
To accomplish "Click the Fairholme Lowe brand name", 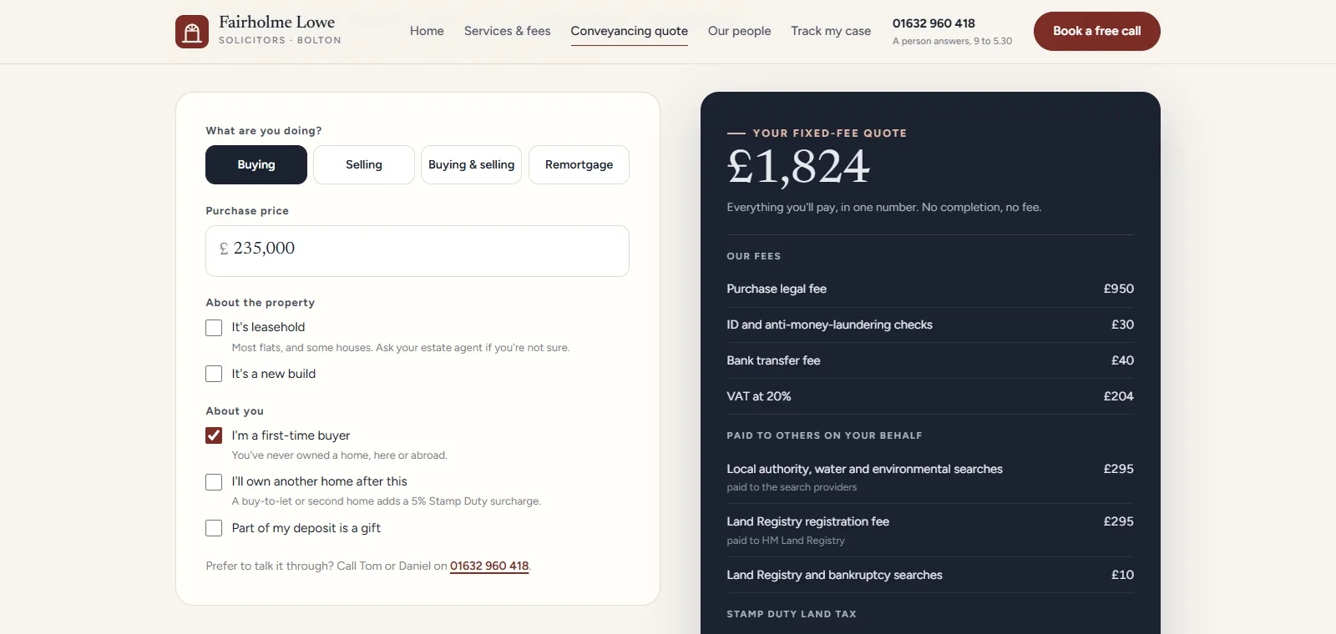I will click(x=277, y=23).
